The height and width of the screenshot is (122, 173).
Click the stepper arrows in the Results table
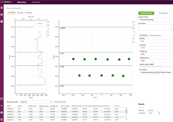click(x=159, y=113)
